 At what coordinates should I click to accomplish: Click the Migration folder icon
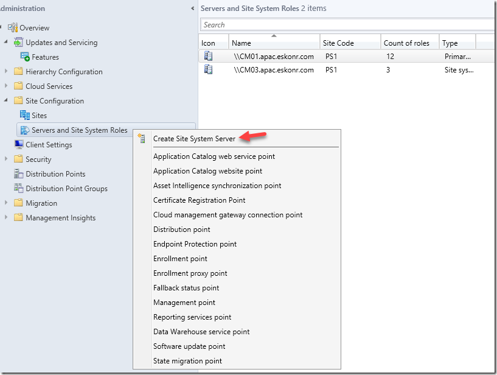(x=19, y=203)
